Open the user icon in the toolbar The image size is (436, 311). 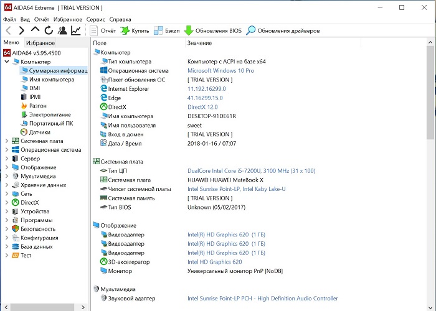click(62, 30)
